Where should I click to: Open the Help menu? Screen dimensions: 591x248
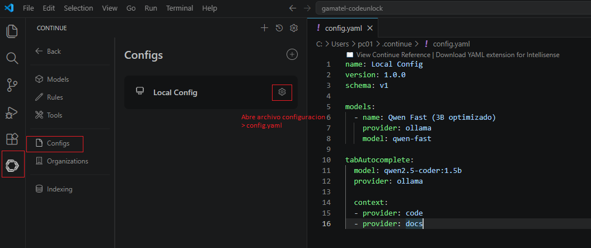click(x=209, y=8)
